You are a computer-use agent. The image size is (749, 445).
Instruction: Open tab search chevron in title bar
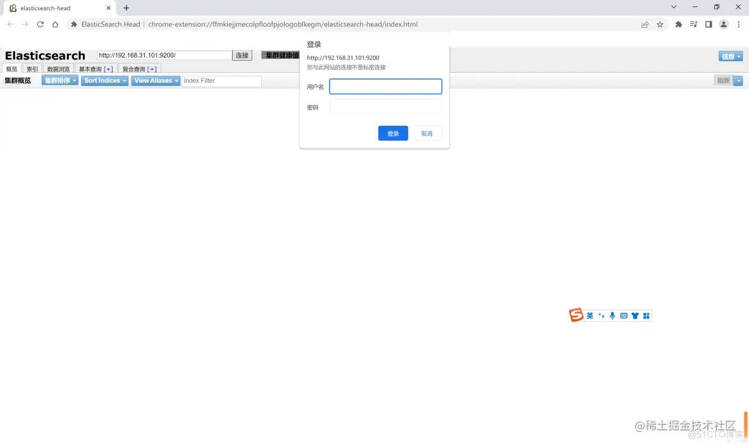coord(674,7)
